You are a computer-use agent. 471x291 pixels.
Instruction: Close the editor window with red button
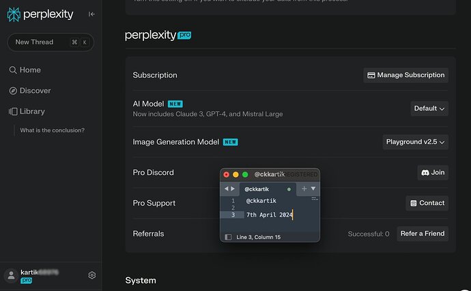pyautogui.click(x=227, y=175)
